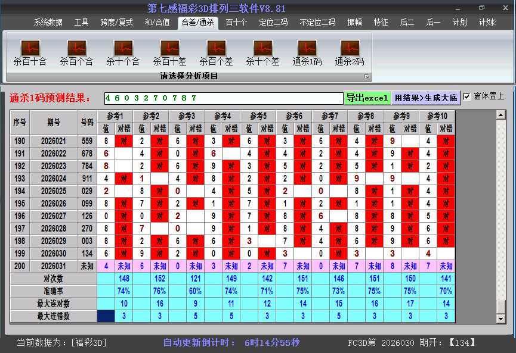516x353 pixels.
Task: Click the prediction result number field
Action: click(x=223, y=98)
